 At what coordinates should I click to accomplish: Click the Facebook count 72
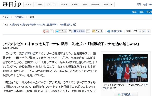pos(88,31)
